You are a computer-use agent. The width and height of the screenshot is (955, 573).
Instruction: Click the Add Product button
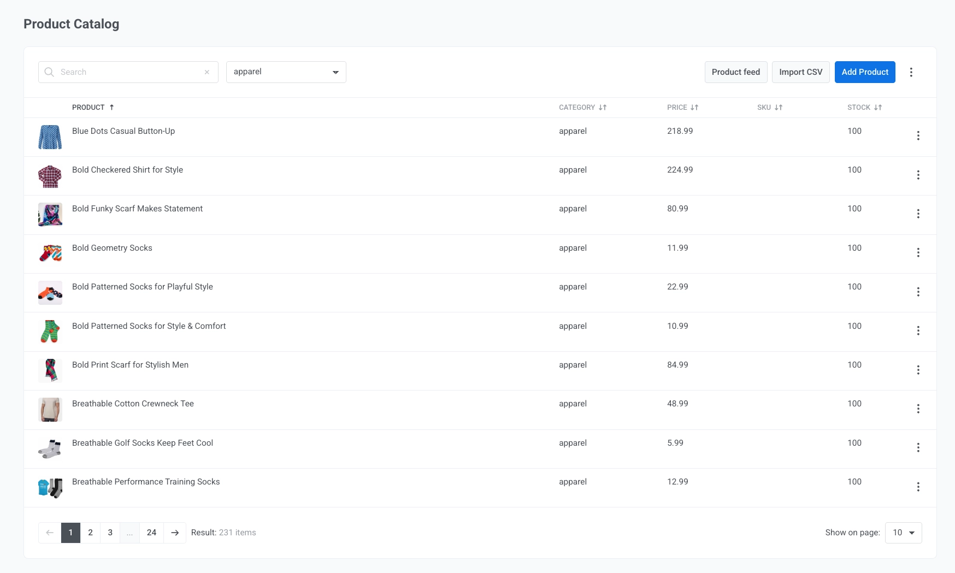pos(865,72)
